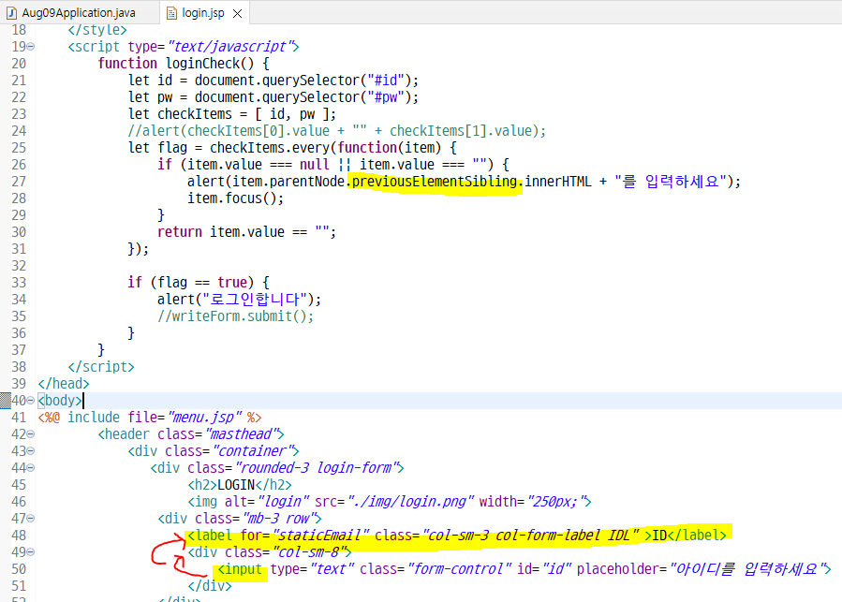The height and width of the screenshot is (602, 842).
Task: Click the JSP file icon on login.jsp tab
Action: (x=171, y=13)
